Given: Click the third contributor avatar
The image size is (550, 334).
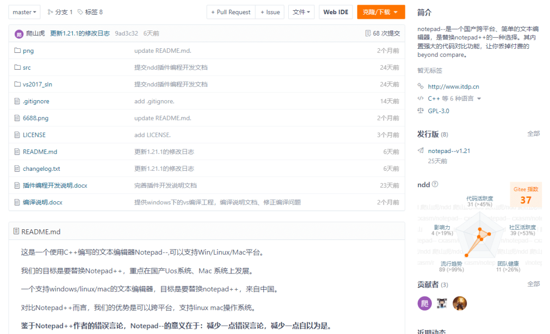Looking at the screenshot, I should pos(459,303).
